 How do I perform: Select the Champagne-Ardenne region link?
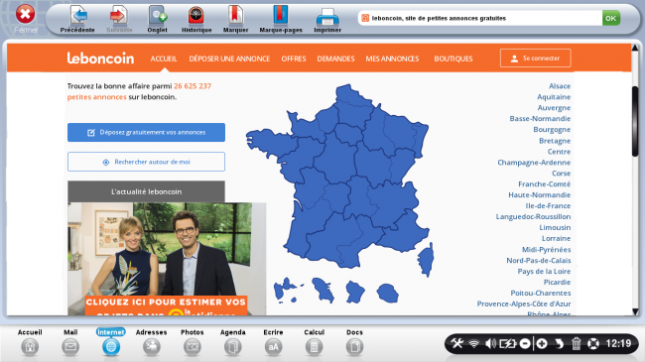[534, 163]
